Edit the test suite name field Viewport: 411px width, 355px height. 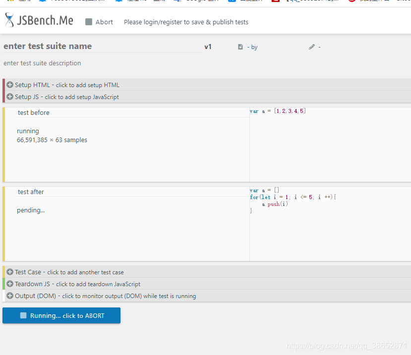(103, 47)
